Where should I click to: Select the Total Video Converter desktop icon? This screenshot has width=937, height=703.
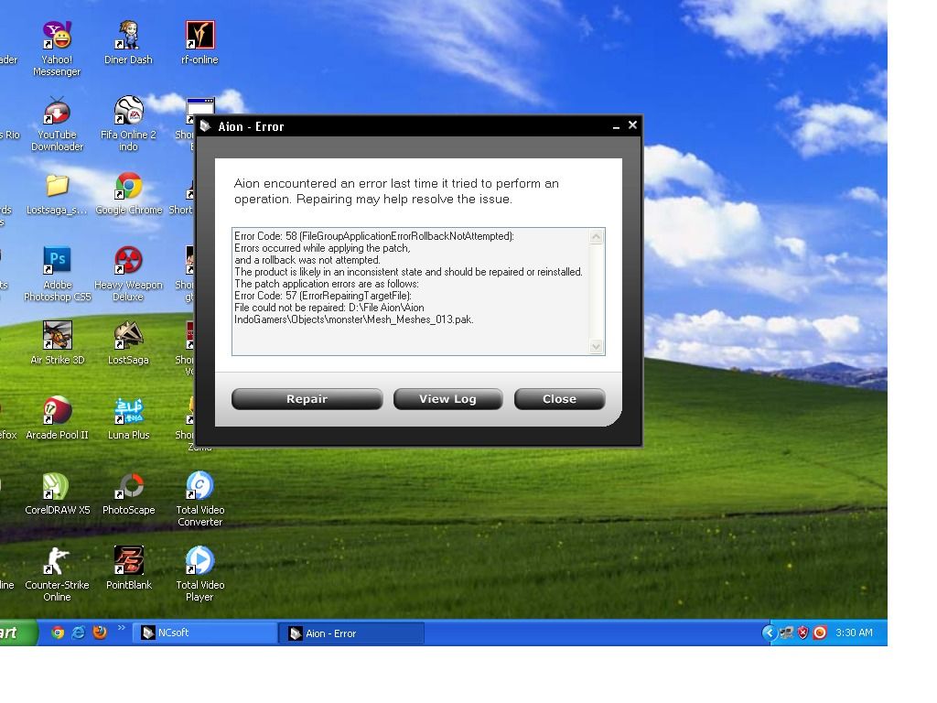(200, 500)
